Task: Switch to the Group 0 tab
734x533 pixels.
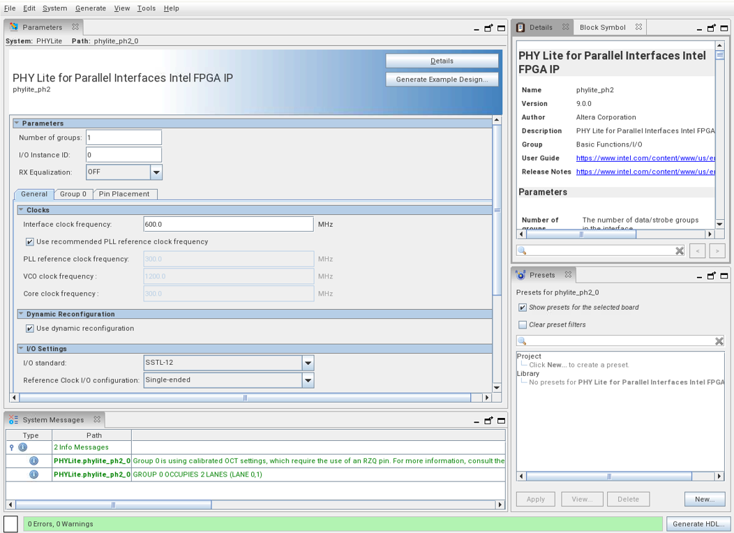Action: pos(73,194)
